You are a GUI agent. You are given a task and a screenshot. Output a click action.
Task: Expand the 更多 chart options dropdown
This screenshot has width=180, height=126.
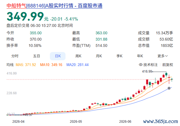(163, 56)
